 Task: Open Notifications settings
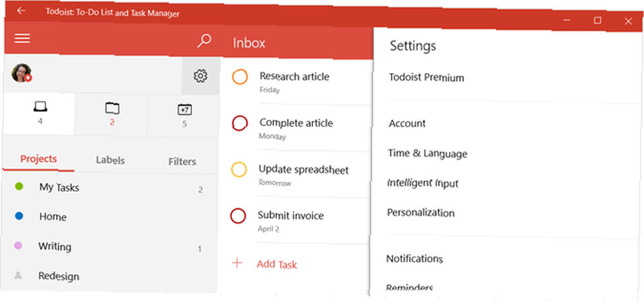pyautogui.click(x=414, y=259)
